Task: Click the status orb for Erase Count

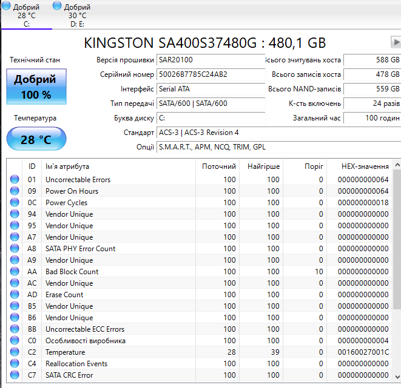Action: pyautogui.click(x=15, y=294)
